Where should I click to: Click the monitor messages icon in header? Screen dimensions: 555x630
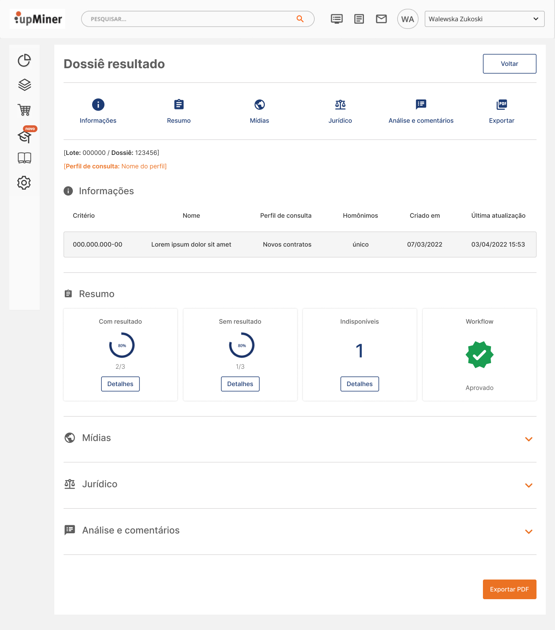[x=336, y=19]
